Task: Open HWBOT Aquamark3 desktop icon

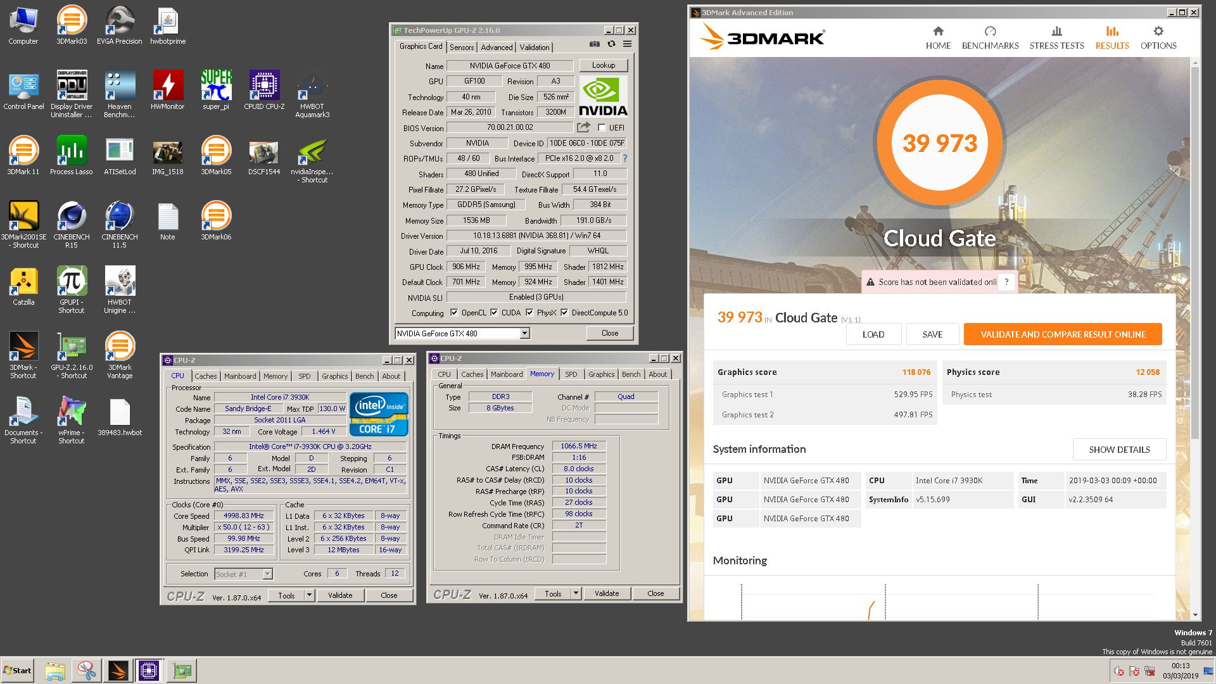Action: click(x=312, y=93)
